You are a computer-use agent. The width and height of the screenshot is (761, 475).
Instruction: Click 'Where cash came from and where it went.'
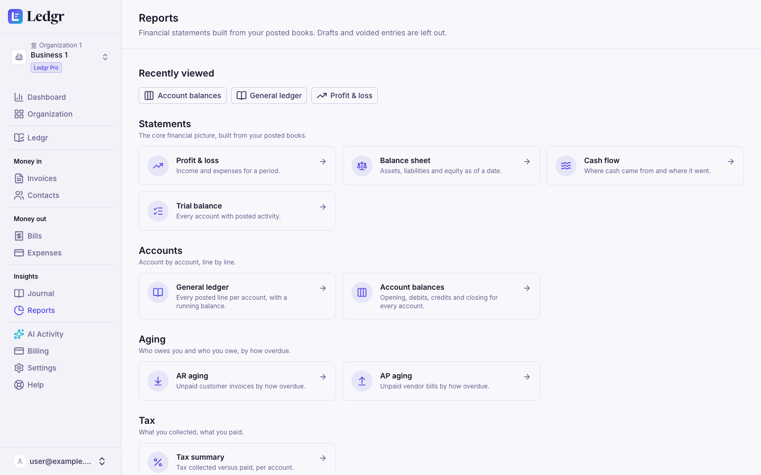pos(647,171)
